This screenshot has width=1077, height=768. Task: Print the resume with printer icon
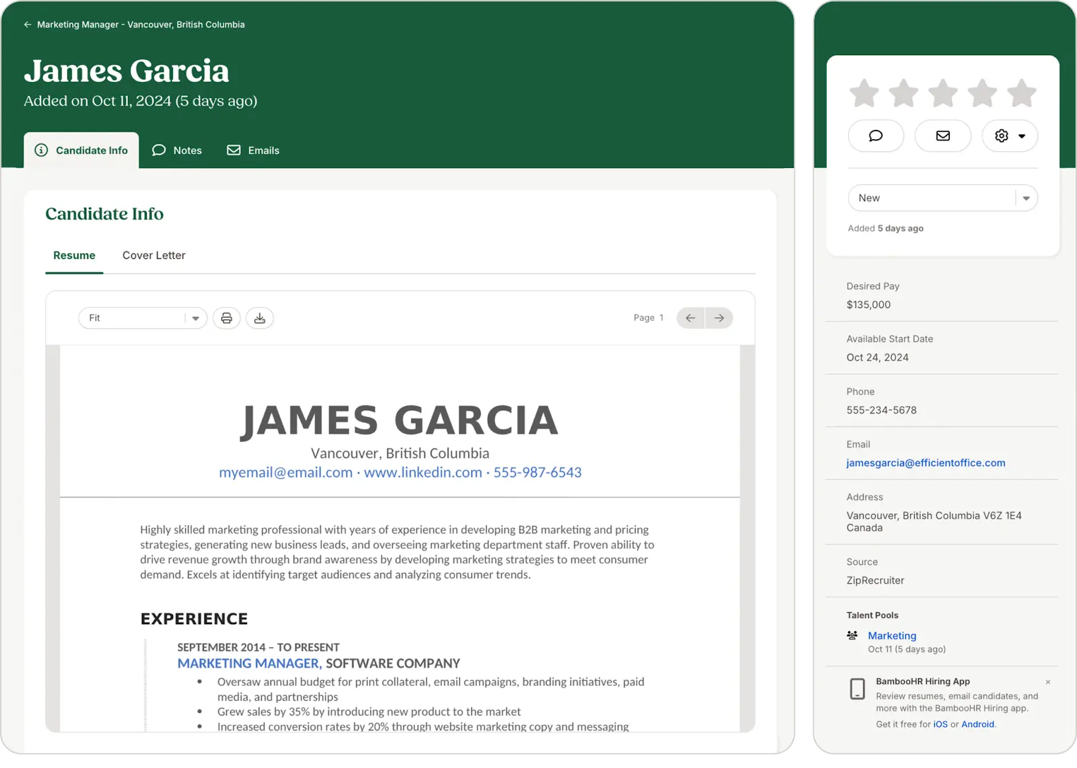coord(227,318)
